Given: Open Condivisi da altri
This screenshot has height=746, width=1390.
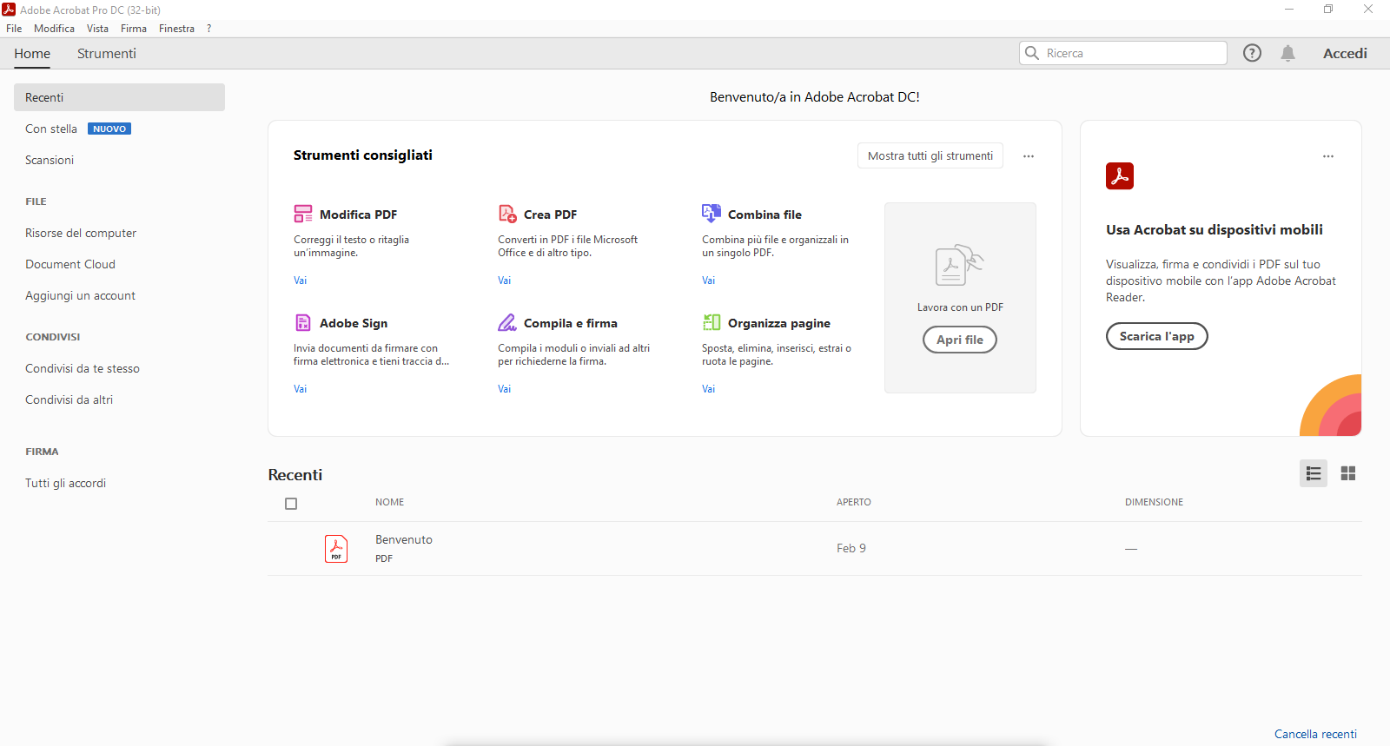Looking at the screenshot, I should (69, 399).
